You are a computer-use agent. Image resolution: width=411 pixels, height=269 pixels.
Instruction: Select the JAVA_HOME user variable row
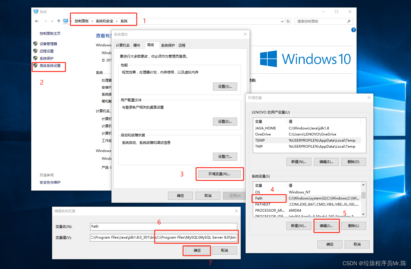[307, 128]
